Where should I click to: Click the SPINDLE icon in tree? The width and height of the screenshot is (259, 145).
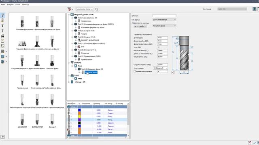coord(72,63)
